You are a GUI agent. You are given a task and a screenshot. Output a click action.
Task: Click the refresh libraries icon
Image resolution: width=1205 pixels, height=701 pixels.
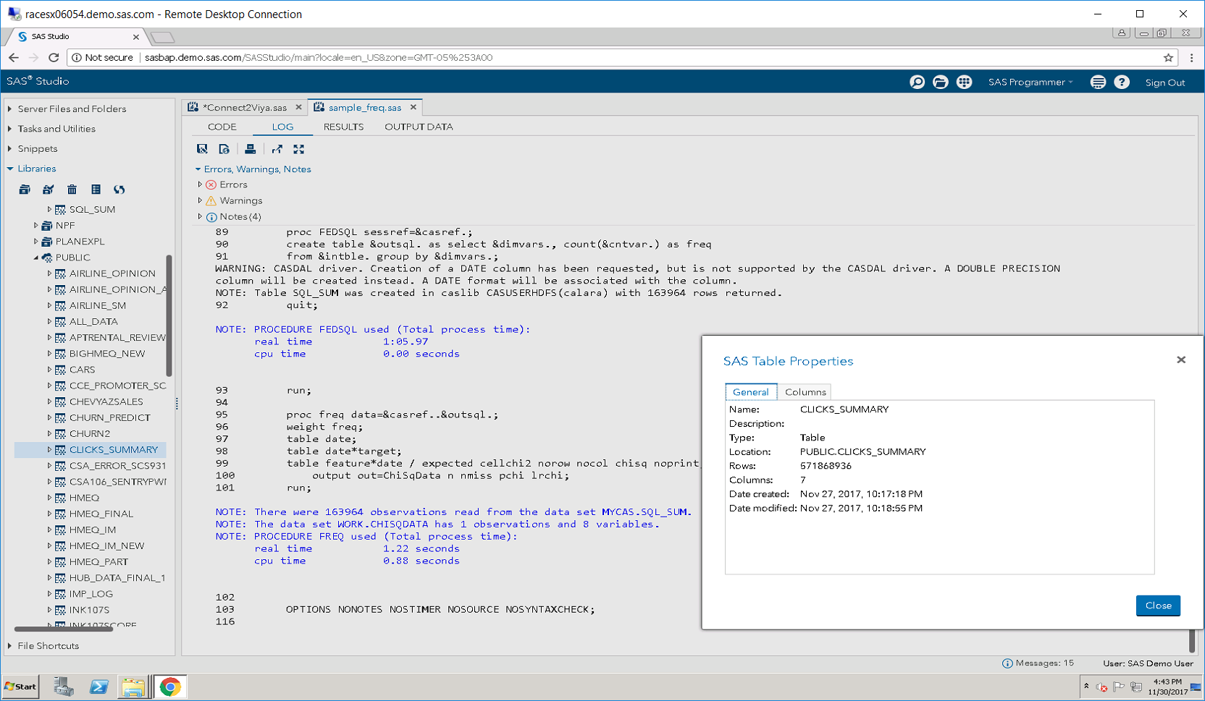coord(119,190)
